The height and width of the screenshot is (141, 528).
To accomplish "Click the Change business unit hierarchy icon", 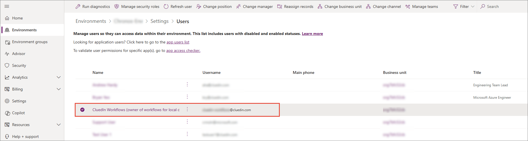I will click(320, 6).
